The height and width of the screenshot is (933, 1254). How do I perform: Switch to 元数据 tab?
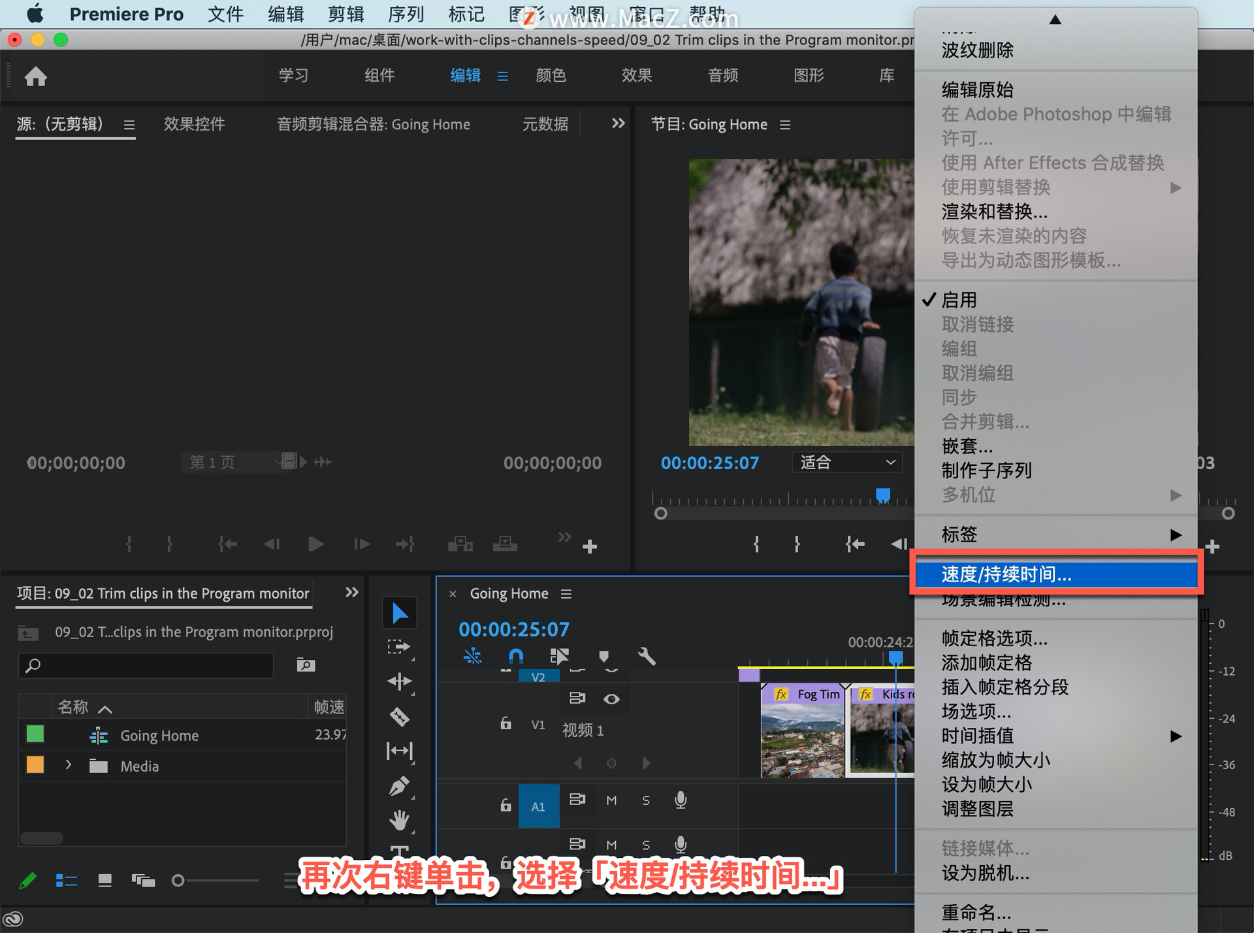coord(545,124)
